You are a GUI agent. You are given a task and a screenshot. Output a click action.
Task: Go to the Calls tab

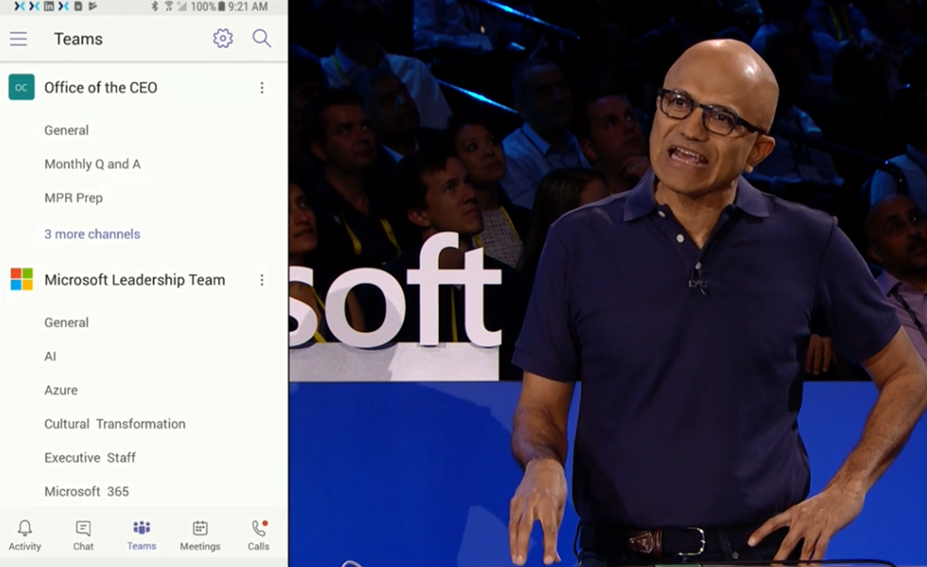(259, 534)
